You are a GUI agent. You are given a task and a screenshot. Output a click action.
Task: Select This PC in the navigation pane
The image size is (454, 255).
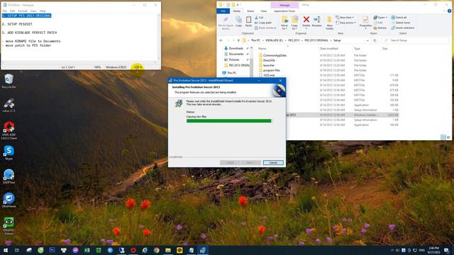point(232,73)
